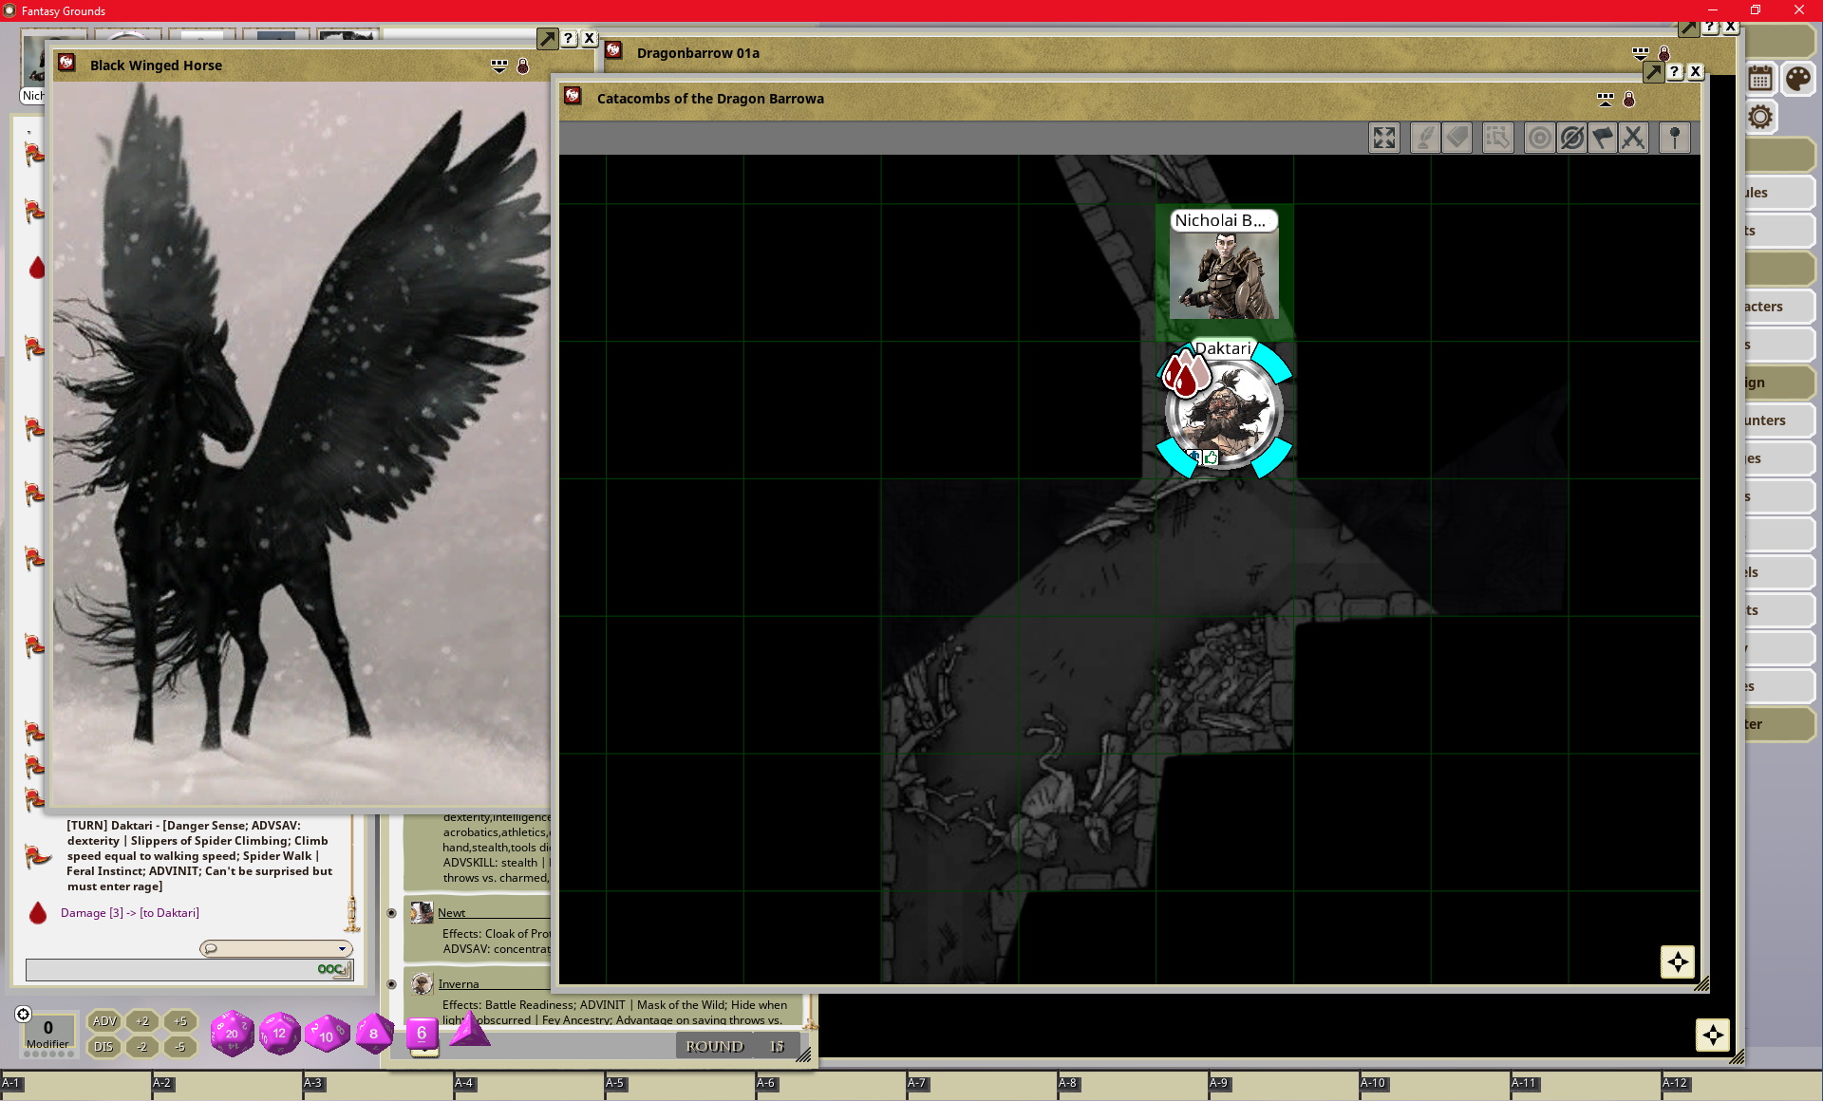The height and width of the screenshot is (1101, 1823).
Task: Expand the toolbar menu on Dragonbarrow 01a window
Action: 1641,53
